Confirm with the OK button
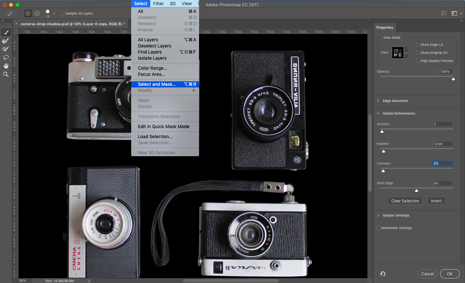The width and height of the screenshot is (465, 283). [x=450, y=274]
